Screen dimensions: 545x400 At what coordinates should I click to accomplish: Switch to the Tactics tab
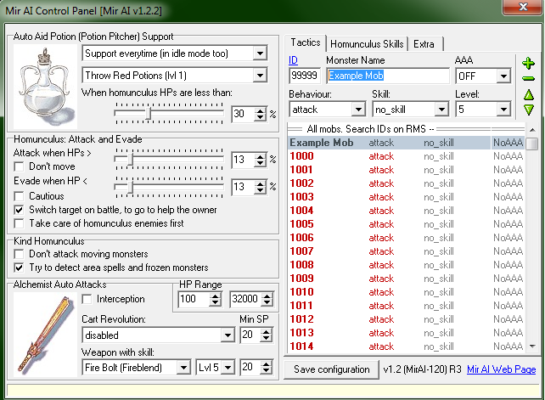click(305, 42)
